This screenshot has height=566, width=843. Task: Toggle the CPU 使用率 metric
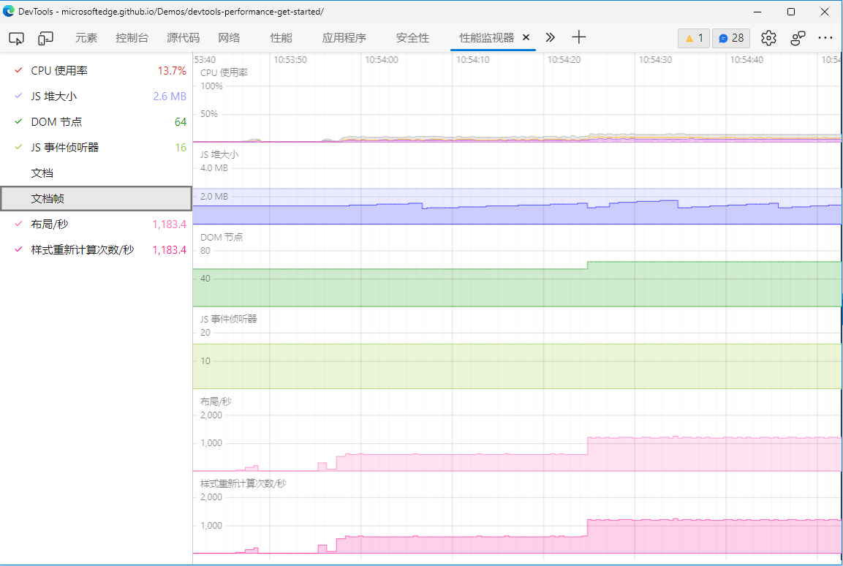[97, 71]
